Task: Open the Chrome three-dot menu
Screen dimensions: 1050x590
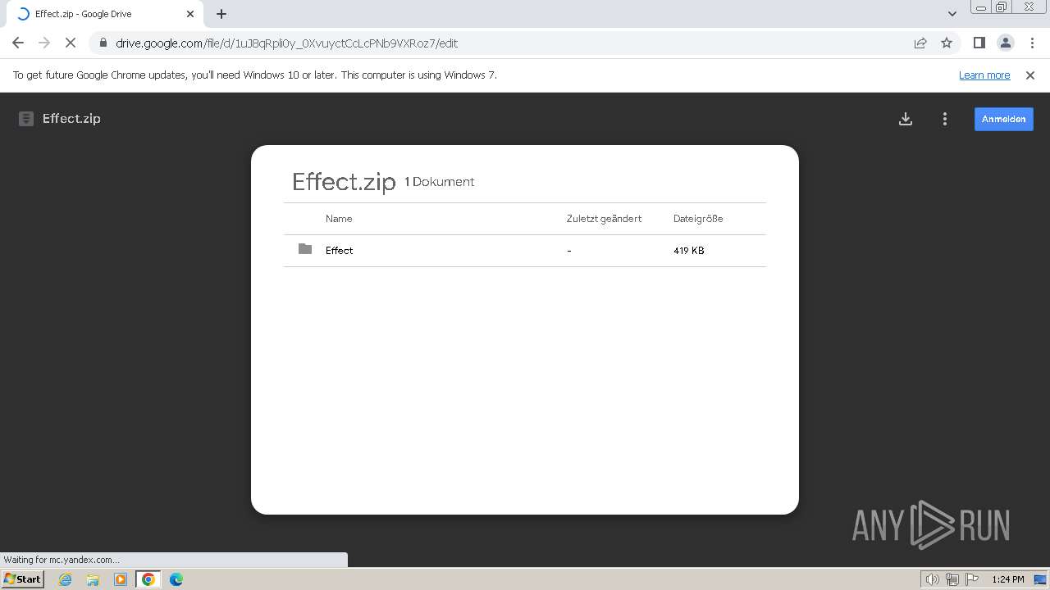Action: pyautogui.click(x=1031, y=43)
